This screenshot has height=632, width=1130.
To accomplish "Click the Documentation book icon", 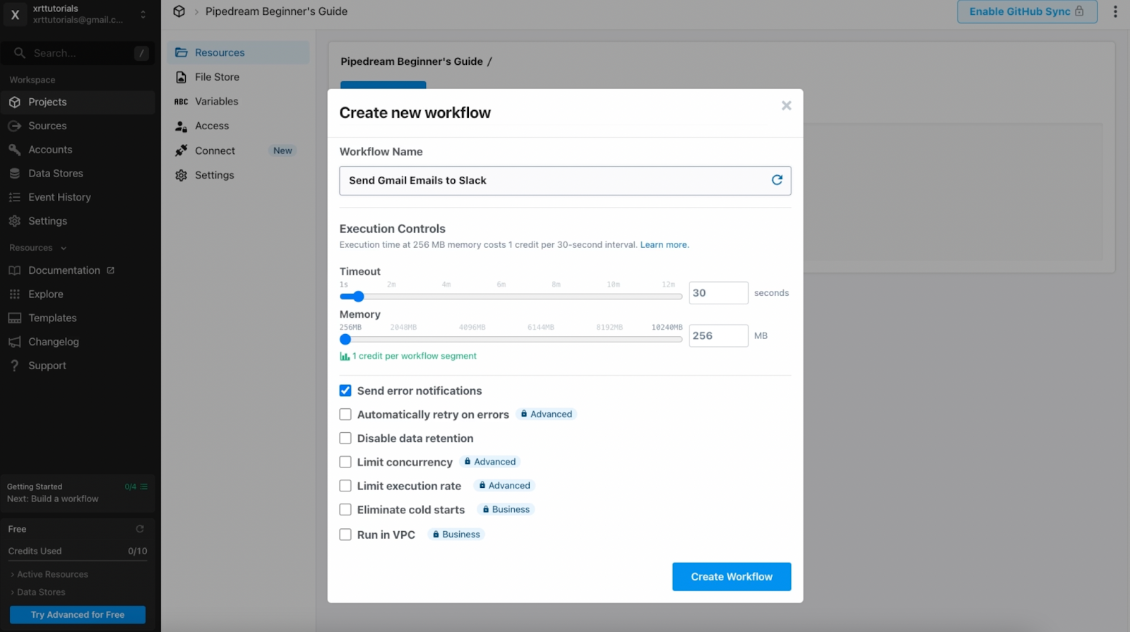I will point(15,270).
